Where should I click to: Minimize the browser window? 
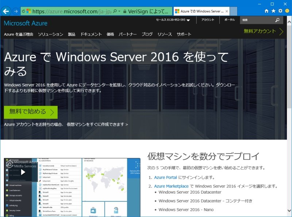pos(260,4)
